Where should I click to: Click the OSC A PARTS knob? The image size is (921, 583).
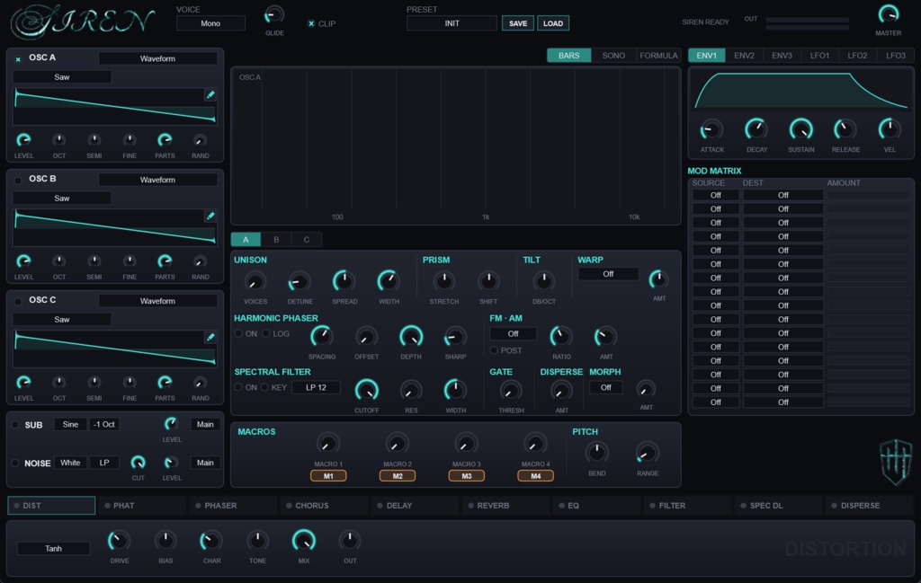coord(165,140)
